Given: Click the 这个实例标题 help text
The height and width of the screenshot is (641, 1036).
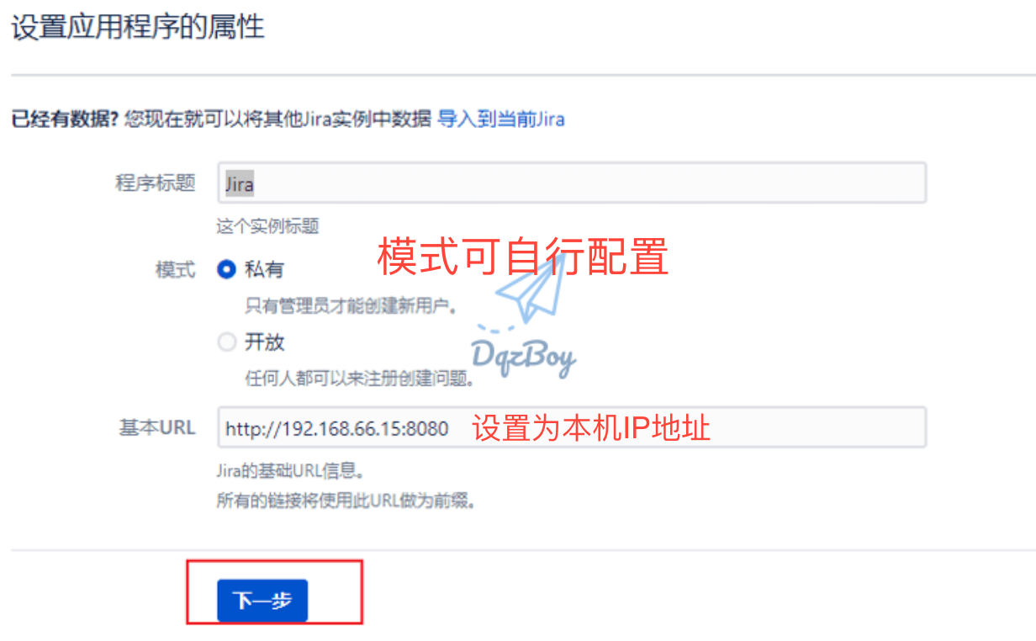Looking at the screenshot, I should [x=267, y=226].
